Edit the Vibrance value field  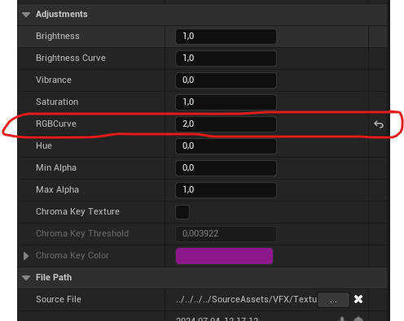pos(226,80)
